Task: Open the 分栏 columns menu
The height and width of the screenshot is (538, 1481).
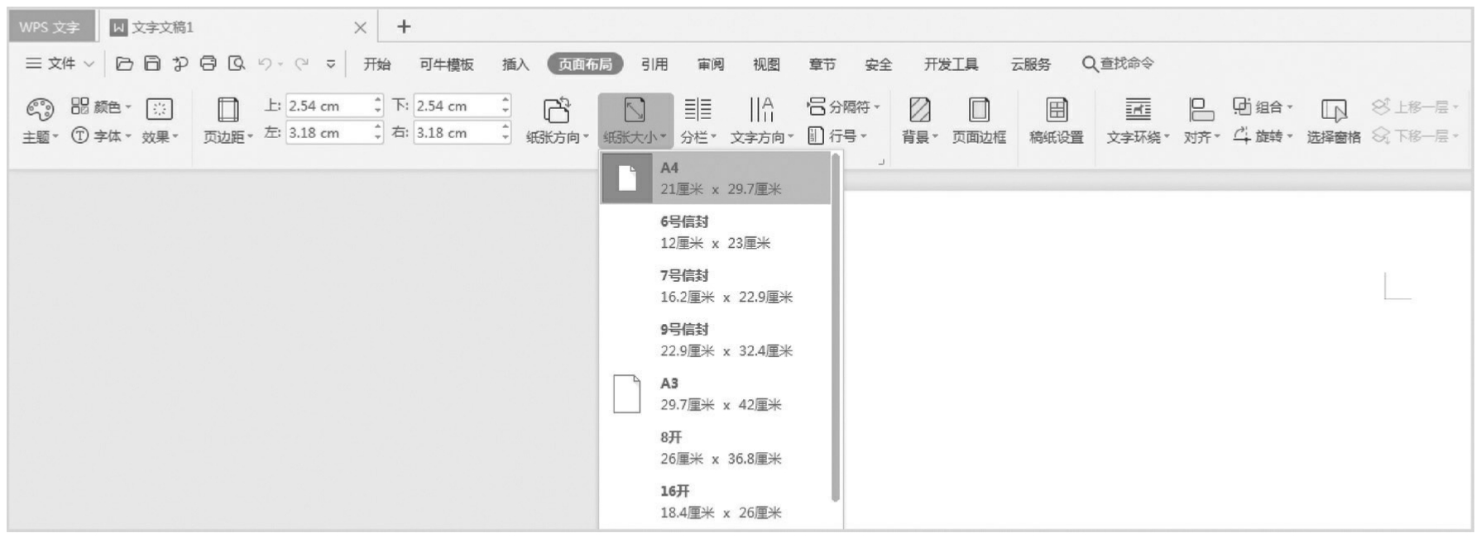Action: click(x=698, y=121)
